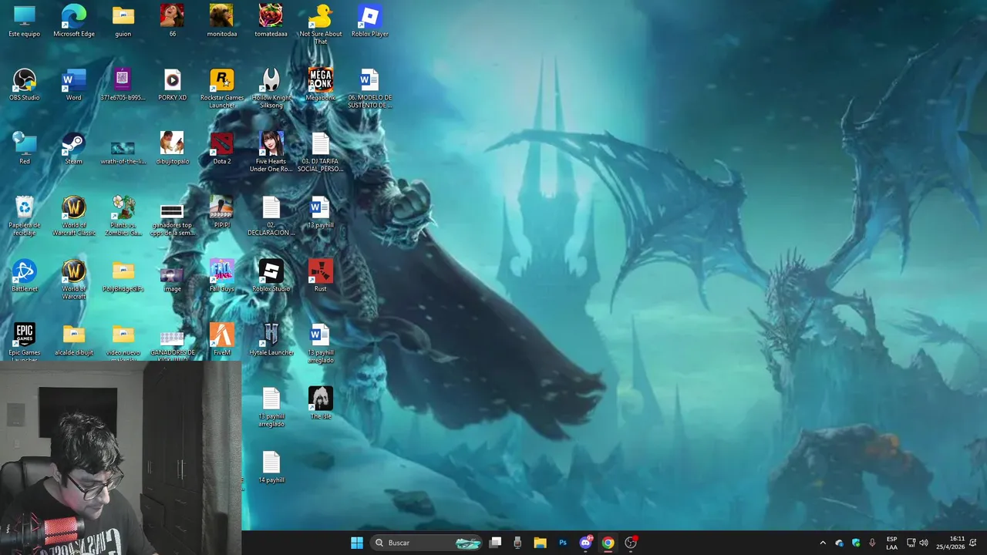The width and height of the screenshot is (987, 555).
Task: Launch the Word desktop shortcut
Action: 74,85
